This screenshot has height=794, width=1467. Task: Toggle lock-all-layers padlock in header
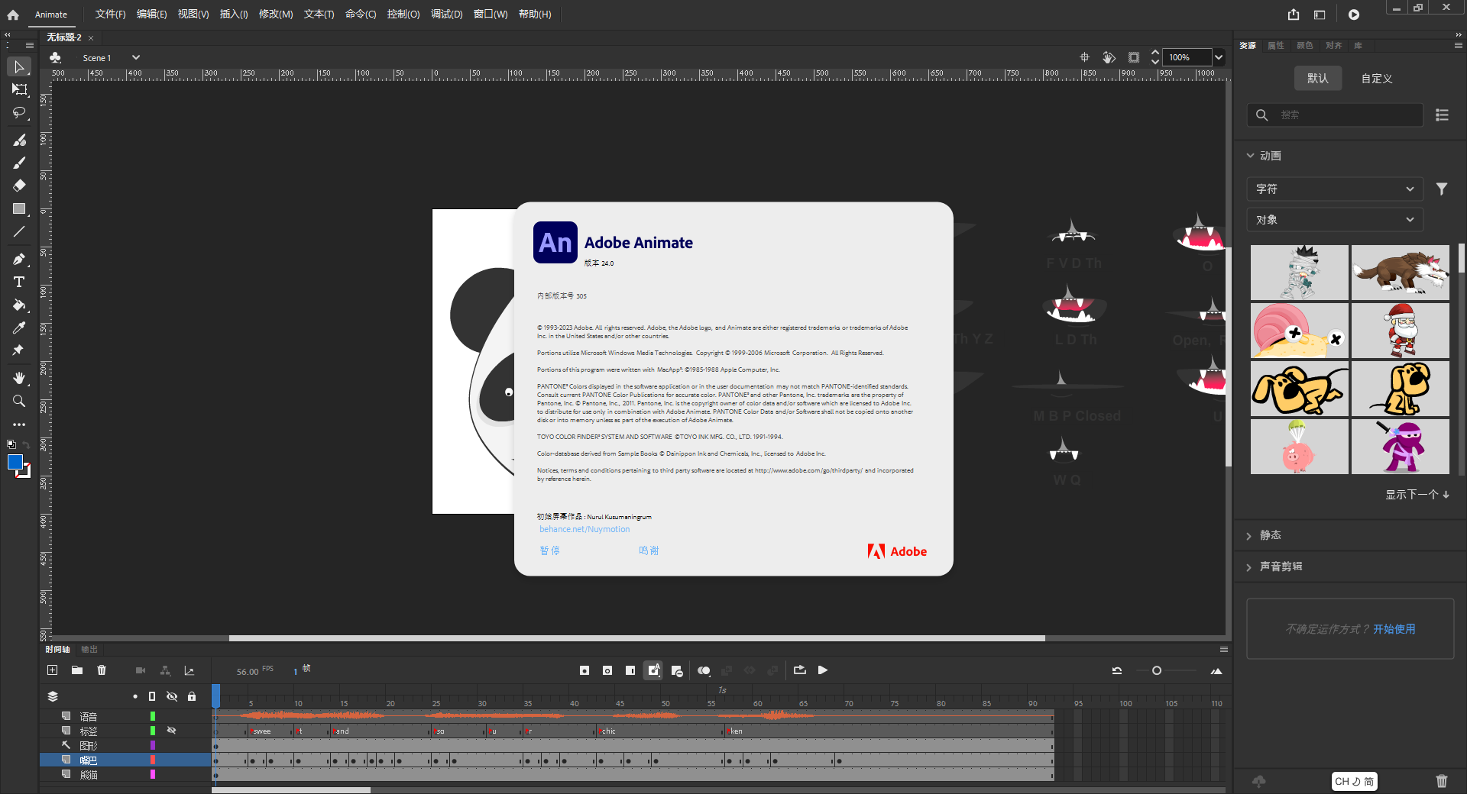[192, 696]
